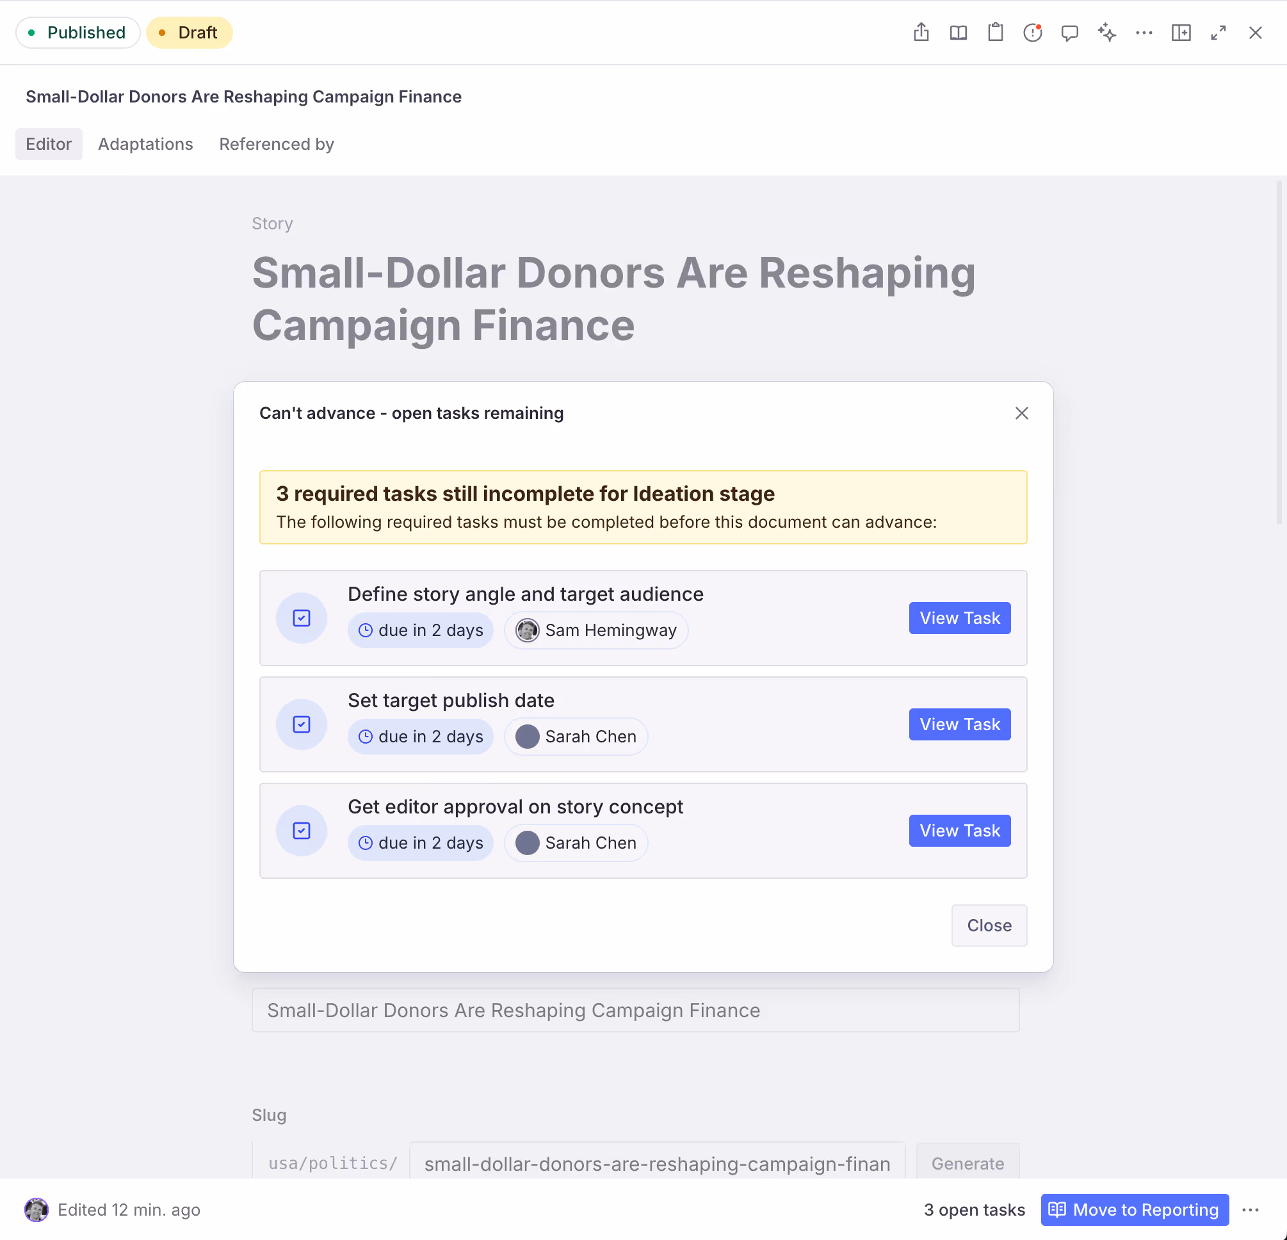
Task: Check off Define story angle task
Action: [302, 618]
